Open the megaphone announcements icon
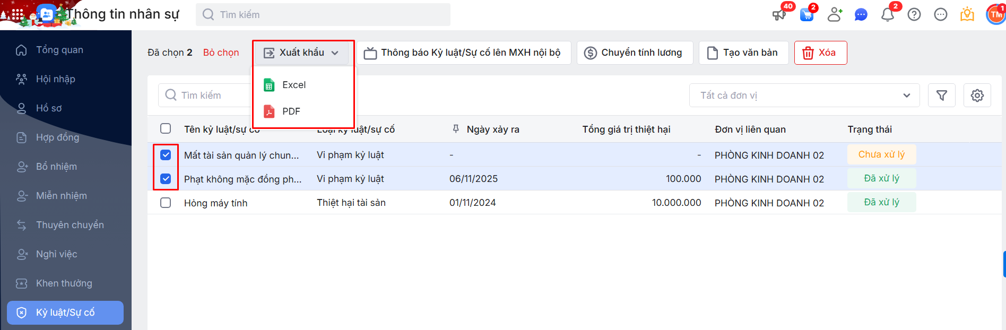 click(x=779, y=15)
